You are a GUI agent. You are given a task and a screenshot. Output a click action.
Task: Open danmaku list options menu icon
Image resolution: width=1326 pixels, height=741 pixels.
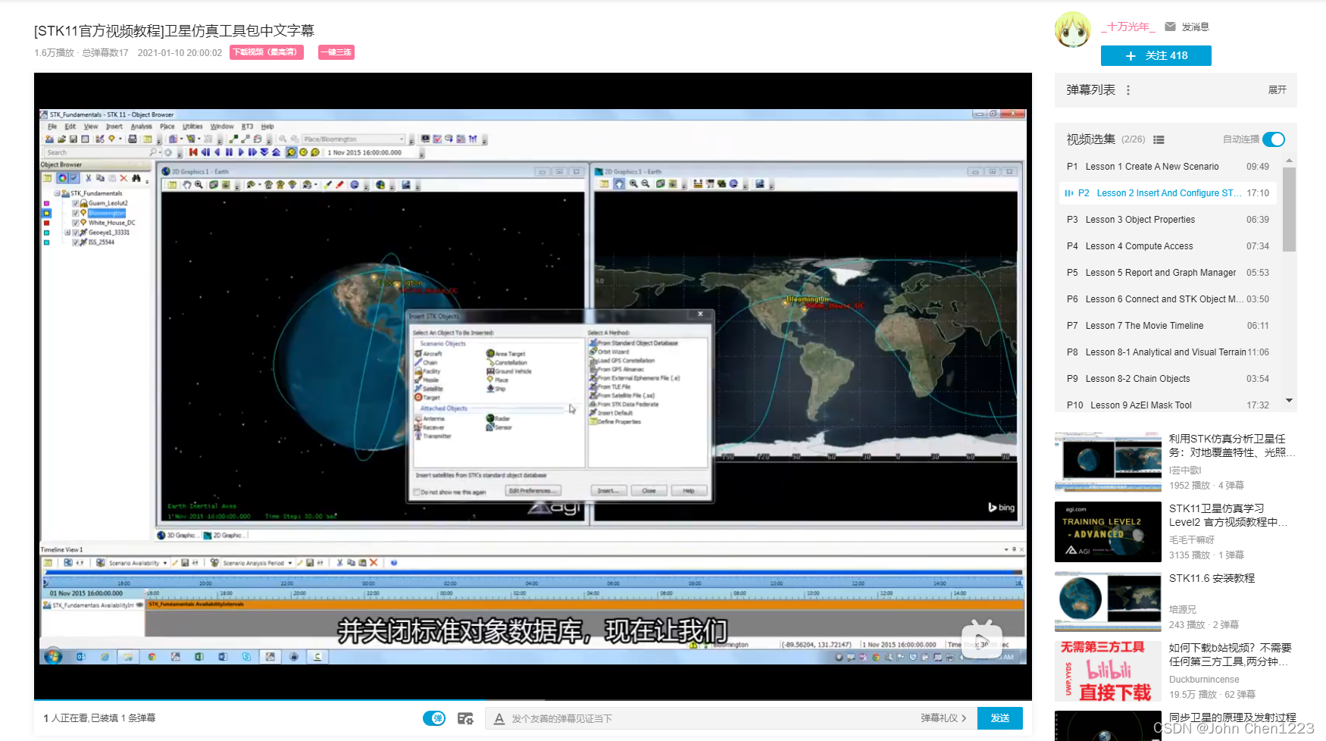tap(1128, 90)
